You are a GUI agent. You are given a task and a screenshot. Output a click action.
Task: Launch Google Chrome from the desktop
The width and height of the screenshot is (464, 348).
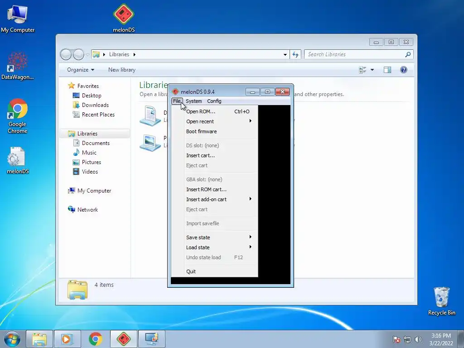[x=18, y=116]
